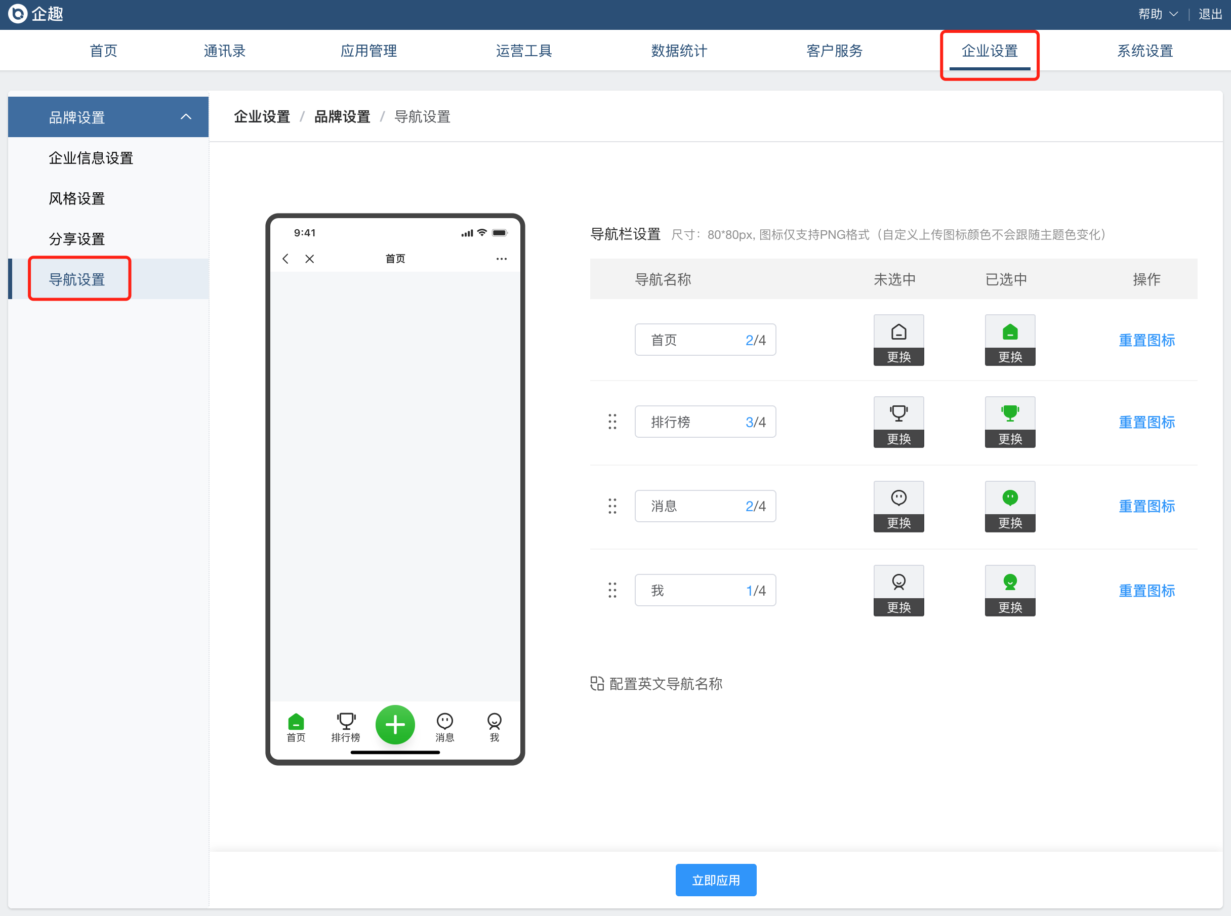The width and height of the screenshot is (1231, 916).
Task: Click 品牌设置 in the breadcrumb
Action: (x=342, y=116)
